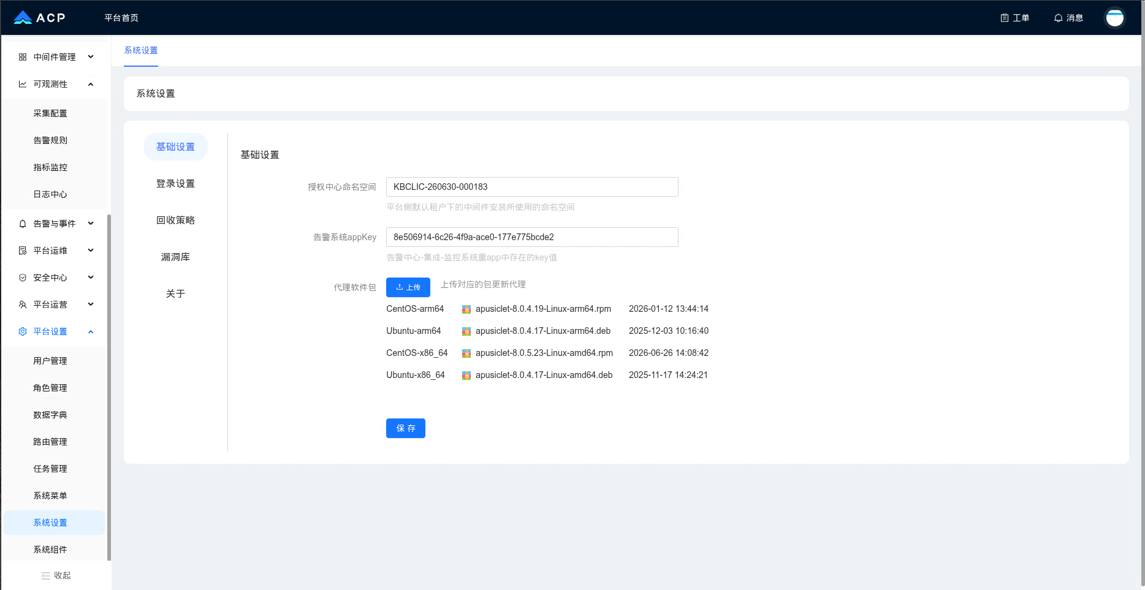1145x590 pixels.
Task: Open 系统组件 in the sidebar
Action: click(x=50, y=550)
